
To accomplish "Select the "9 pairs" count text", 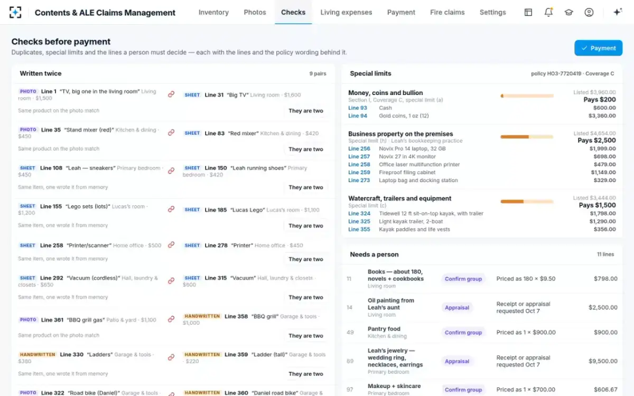I will tap(318, 74).
